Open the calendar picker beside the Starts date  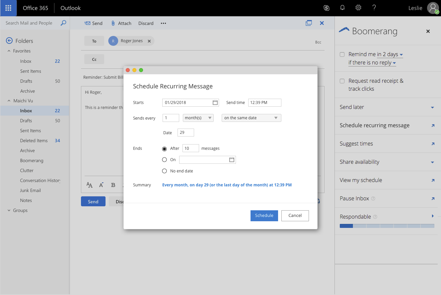click(215, 102)
